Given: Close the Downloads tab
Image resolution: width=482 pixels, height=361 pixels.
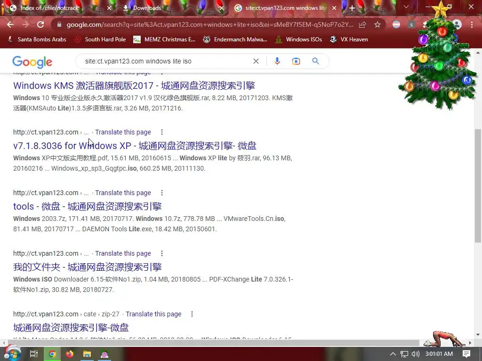Looking at the screenshot, I should coord(221,8).
